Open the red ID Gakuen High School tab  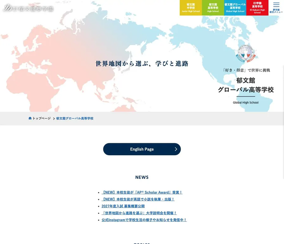(257, 8)
